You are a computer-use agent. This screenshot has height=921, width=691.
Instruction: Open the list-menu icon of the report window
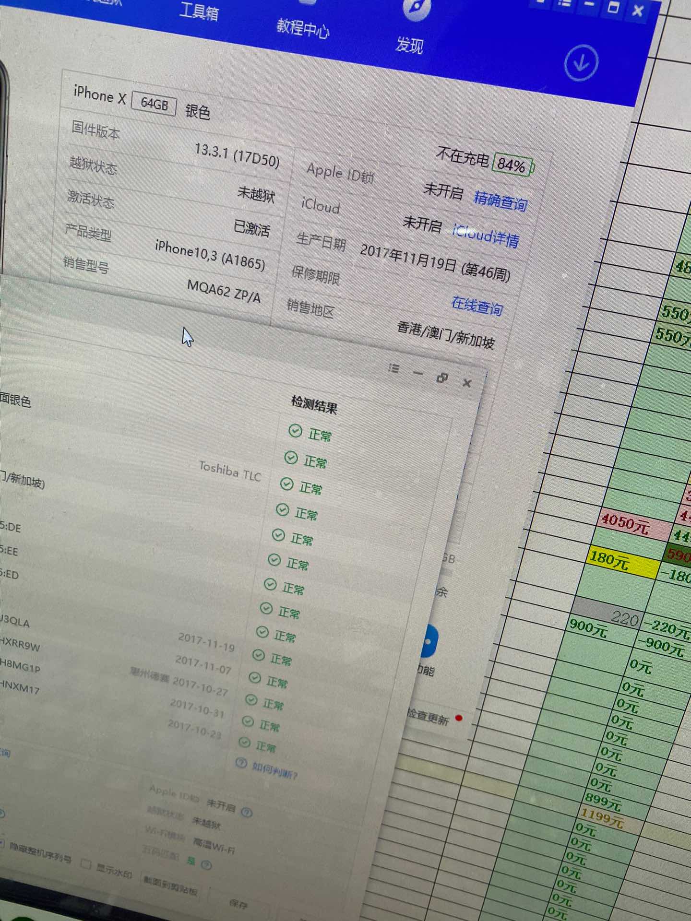[x=394, y=368]
